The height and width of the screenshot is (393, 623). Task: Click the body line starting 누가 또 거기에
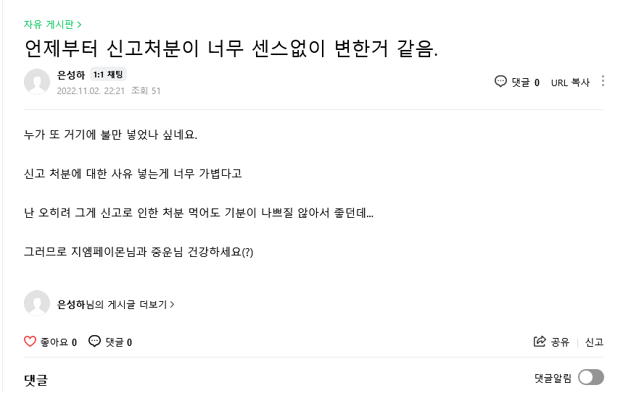(x=110, y=135)
